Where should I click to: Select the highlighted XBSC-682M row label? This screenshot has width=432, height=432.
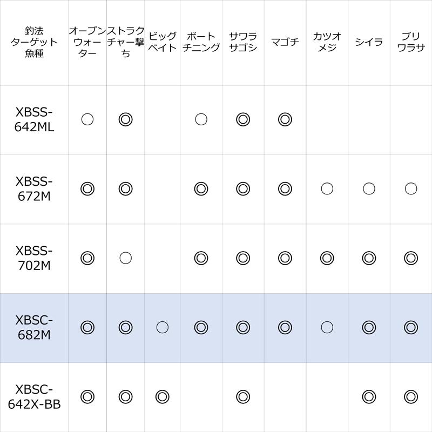click(34, 327)
